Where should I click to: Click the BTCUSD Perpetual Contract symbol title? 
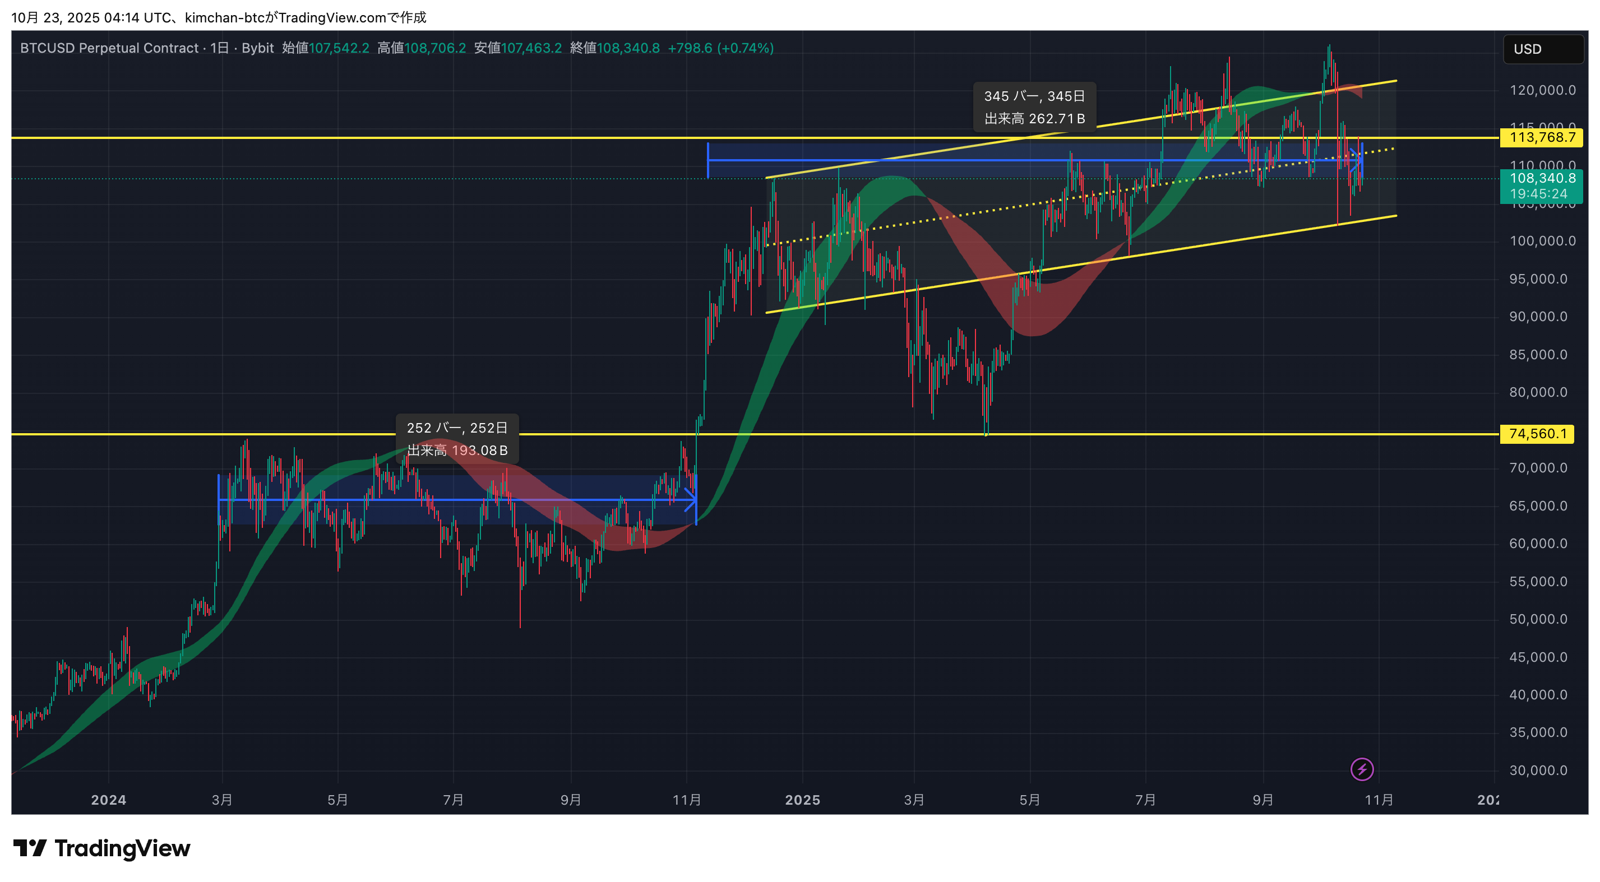[109, 48]
